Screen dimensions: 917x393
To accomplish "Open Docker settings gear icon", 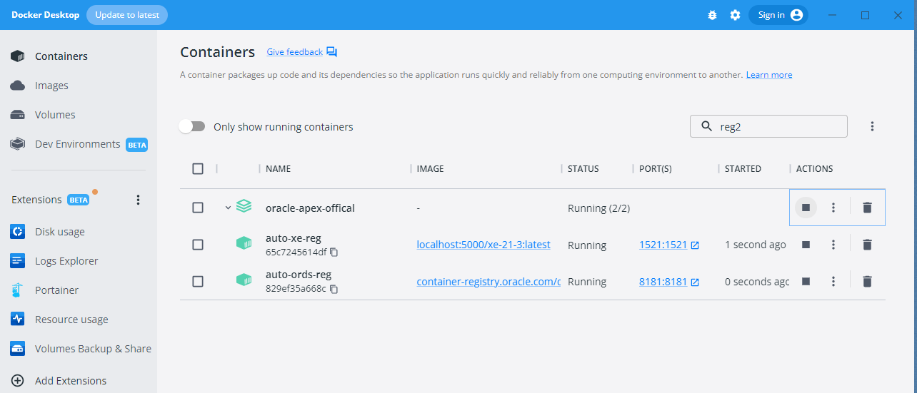I will [x=735, y=15].
